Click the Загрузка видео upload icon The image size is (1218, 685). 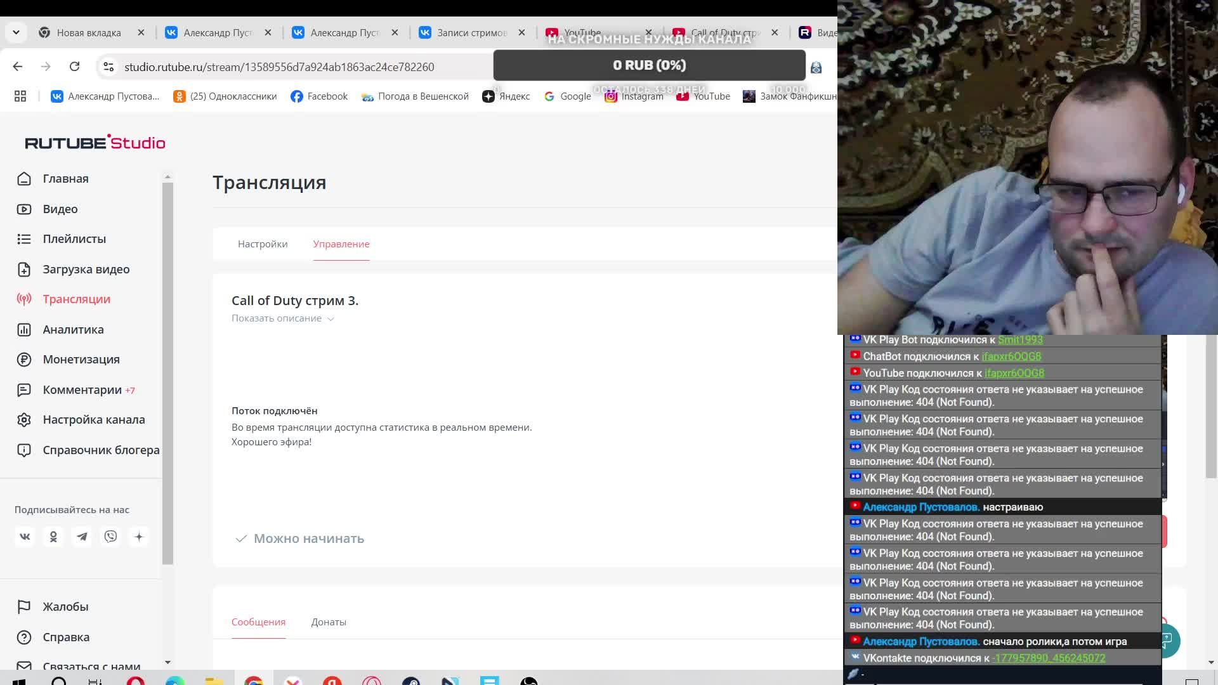(x=24, y=270)
